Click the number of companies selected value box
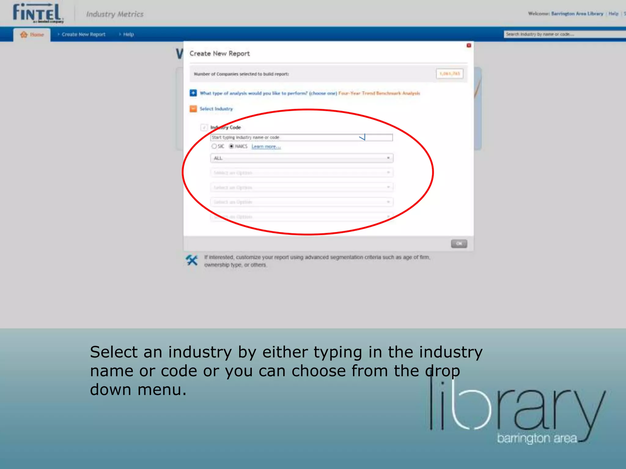 [449, 74]
